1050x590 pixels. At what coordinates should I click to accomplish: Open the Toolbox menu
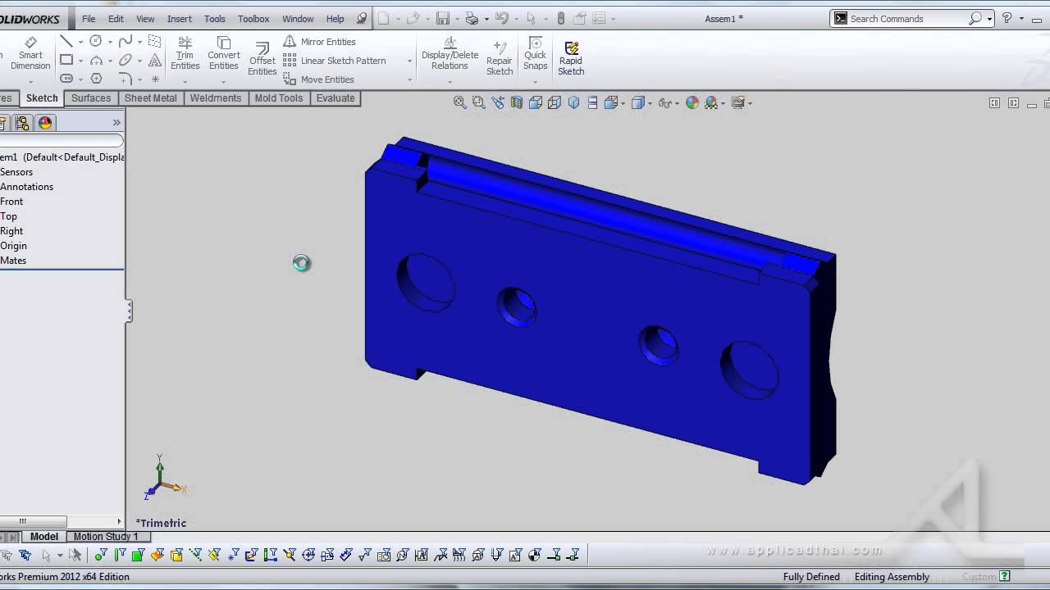pyautogui.click(x=253, y=19)
